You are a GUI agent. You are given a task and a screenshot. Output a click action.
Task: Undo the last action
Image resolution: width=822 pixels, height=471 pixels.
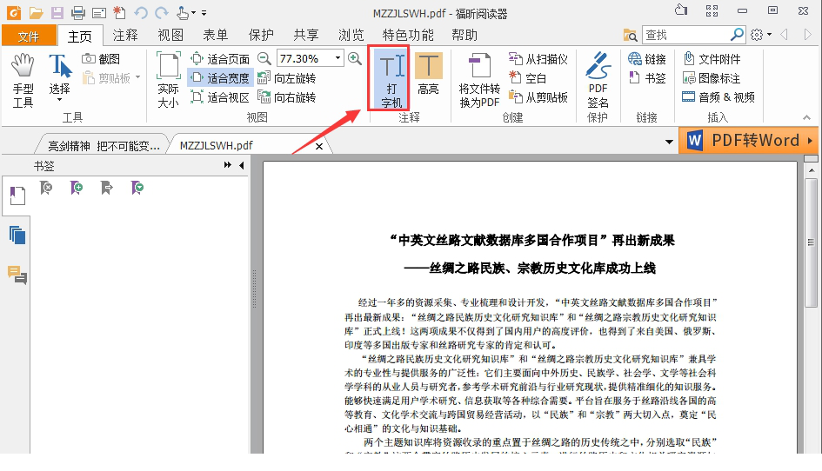point(141,12)
